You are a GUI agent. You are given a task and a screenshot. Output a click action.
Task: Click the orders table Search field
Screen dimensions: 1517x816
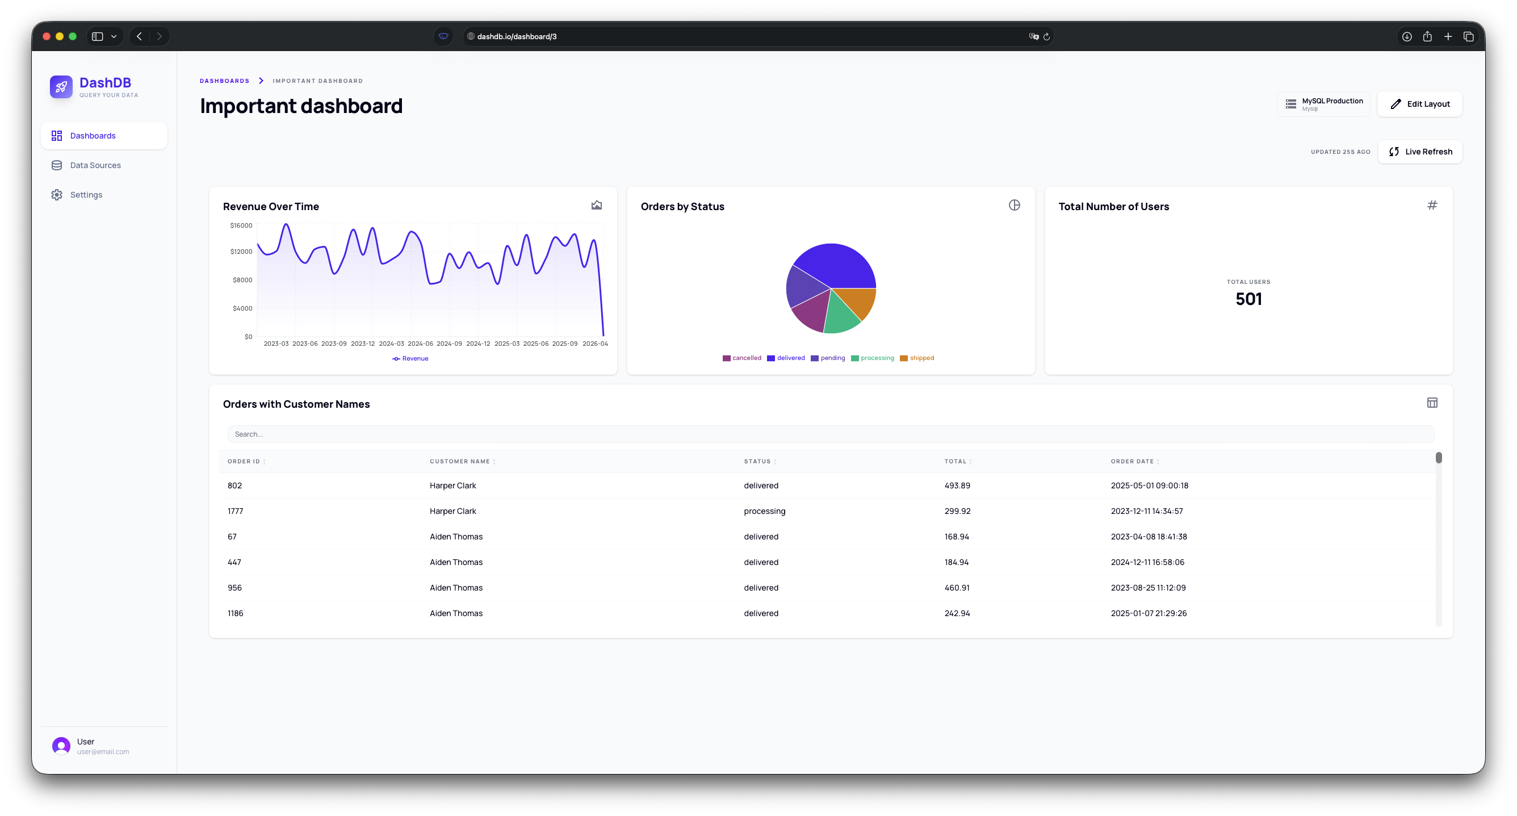pyautogui.click(x=831, y=434)
